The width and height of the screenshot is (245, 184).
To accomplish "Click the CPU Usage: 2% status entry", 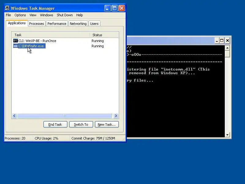I will pos(47,138).
